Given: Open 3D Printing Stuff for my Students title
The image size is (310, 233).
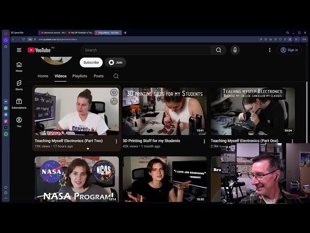Looking at the screenshot, I should (x=151, y=141).
